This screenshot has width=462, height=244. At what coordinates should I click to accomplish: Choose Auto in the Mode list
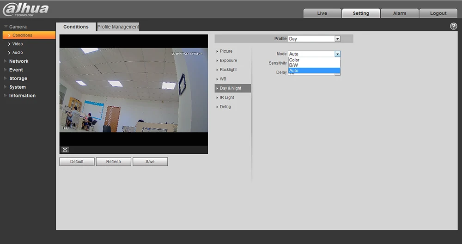click(x=314, y=71)
